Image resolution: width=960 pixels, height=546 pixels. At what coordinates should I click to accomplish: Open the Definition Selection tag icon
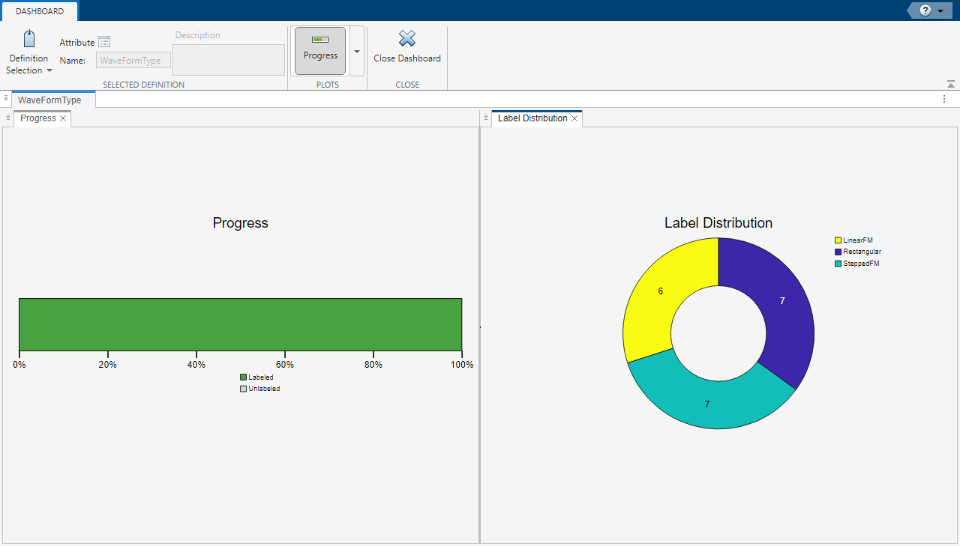(x=28, y=39)
